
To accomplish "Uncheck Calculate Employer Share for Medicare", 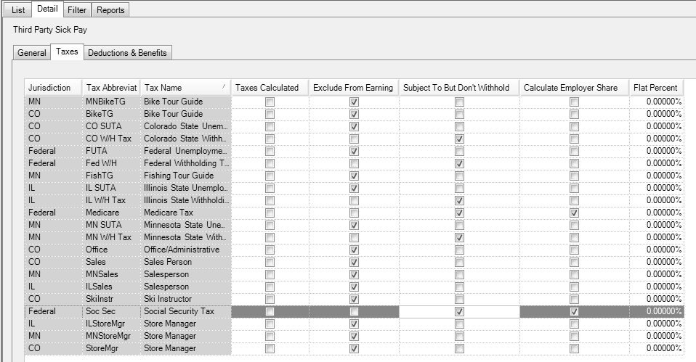I will tap(574, 213).
